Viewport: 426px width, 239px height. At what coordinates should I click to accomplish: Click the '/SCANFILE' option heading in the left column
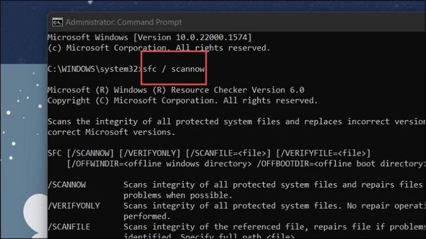[69, 227]
